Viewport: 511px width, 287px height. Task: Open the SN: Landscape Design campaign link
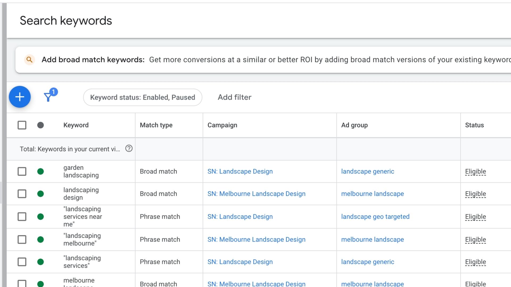click(x=240, y=171)
